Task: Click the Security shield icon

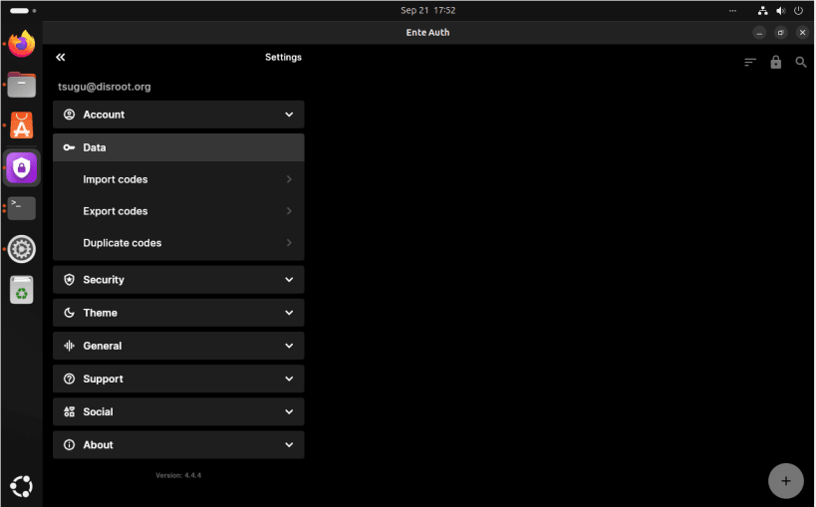Action: 69,280
